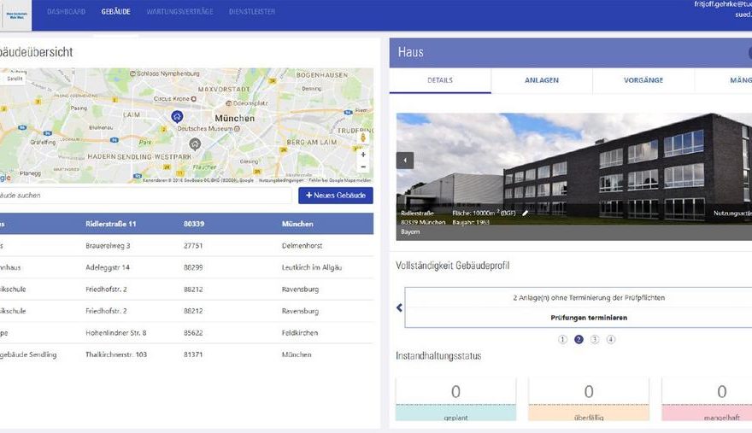Open the geplant status card
Viewport: 752px width, 433px height.
pyautogui.click(x=455, y=400)
